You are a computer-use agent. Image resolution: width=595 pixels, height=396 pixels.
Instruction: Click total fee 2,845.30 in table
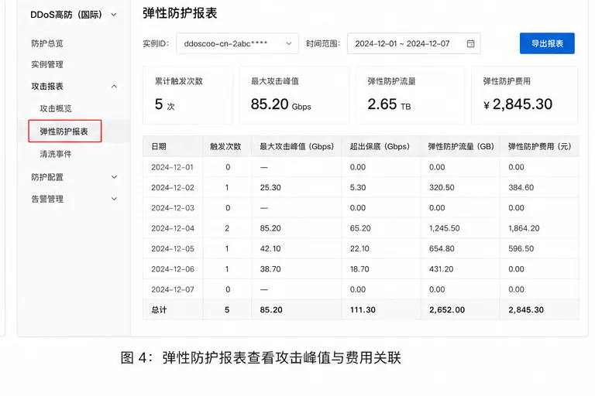tap(526, 310)
